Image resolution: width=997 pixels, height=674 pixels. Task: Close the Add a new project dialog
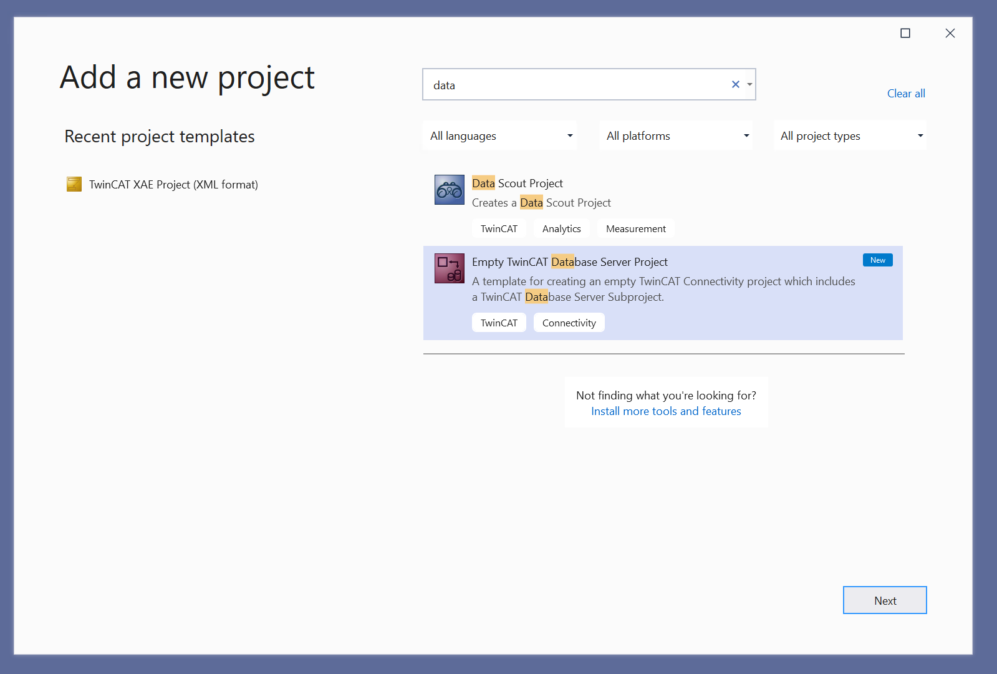pos(950,33)
